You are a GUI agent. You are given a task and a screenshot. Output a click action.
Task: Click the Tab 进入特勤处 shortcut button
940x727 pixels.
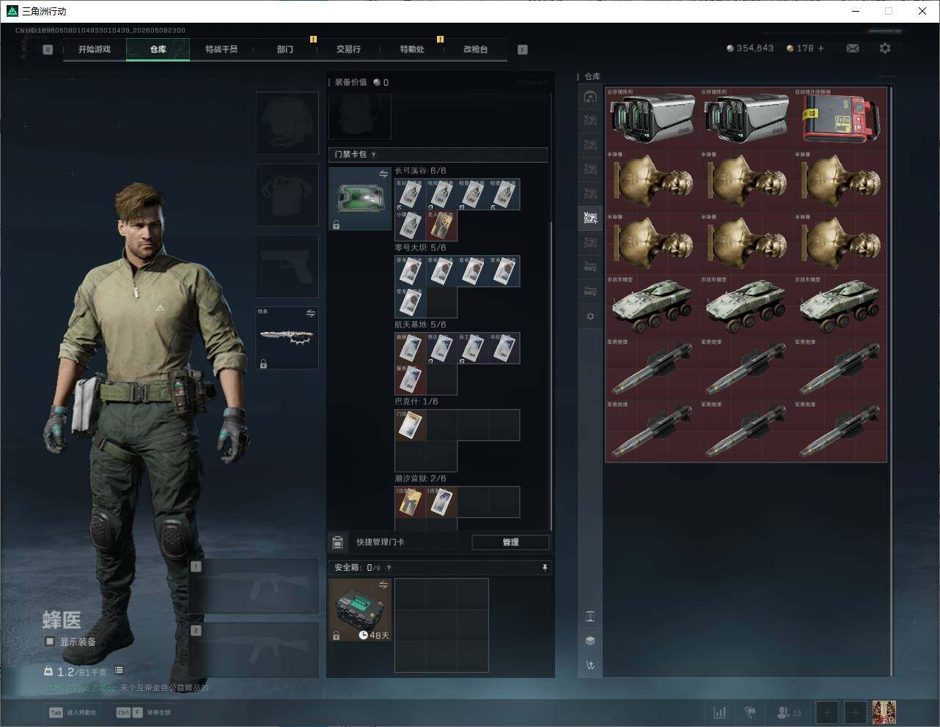click(73, 712)
